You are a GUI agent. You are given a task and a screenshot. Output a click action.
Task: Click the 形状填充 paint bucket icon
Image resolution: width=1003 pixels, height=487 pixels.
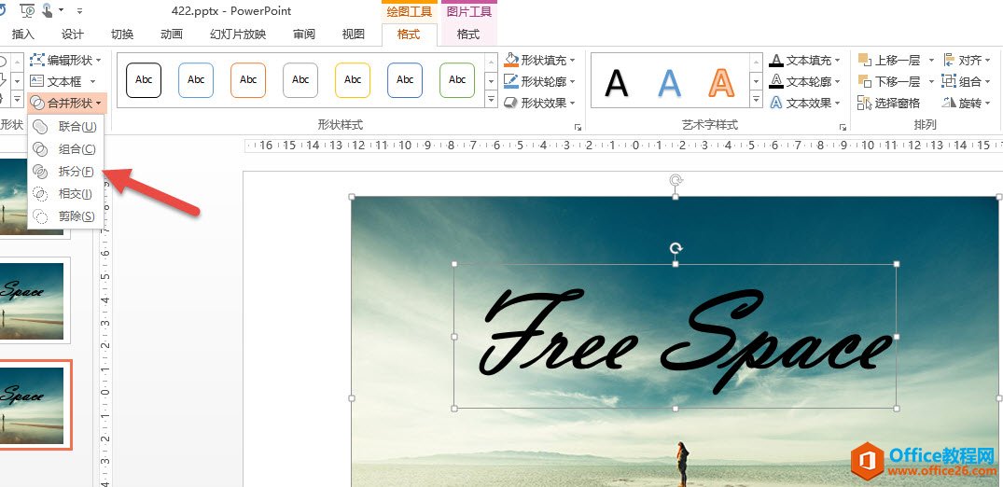(511, 60)
